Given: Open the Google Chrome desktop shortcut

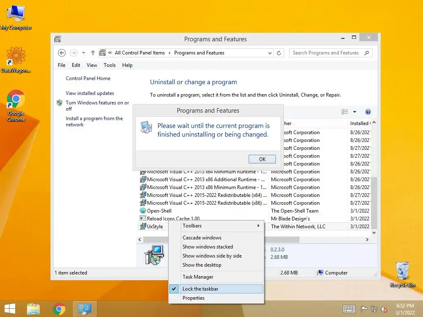Looking at the screenshot, I should 16,106.
